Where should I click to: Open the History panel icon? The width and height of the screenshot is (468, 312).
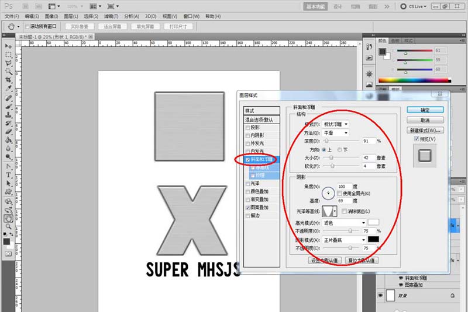pos(369,47)
